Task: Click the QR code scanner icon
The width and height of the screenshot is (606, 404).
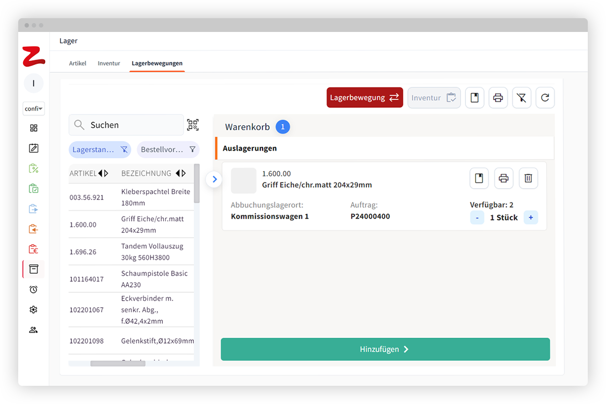Action: (x=193, y=125)
